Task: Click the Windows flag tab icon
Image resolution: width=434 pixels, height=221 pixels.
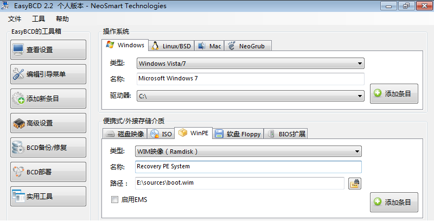Action: (x=110, y=45)
